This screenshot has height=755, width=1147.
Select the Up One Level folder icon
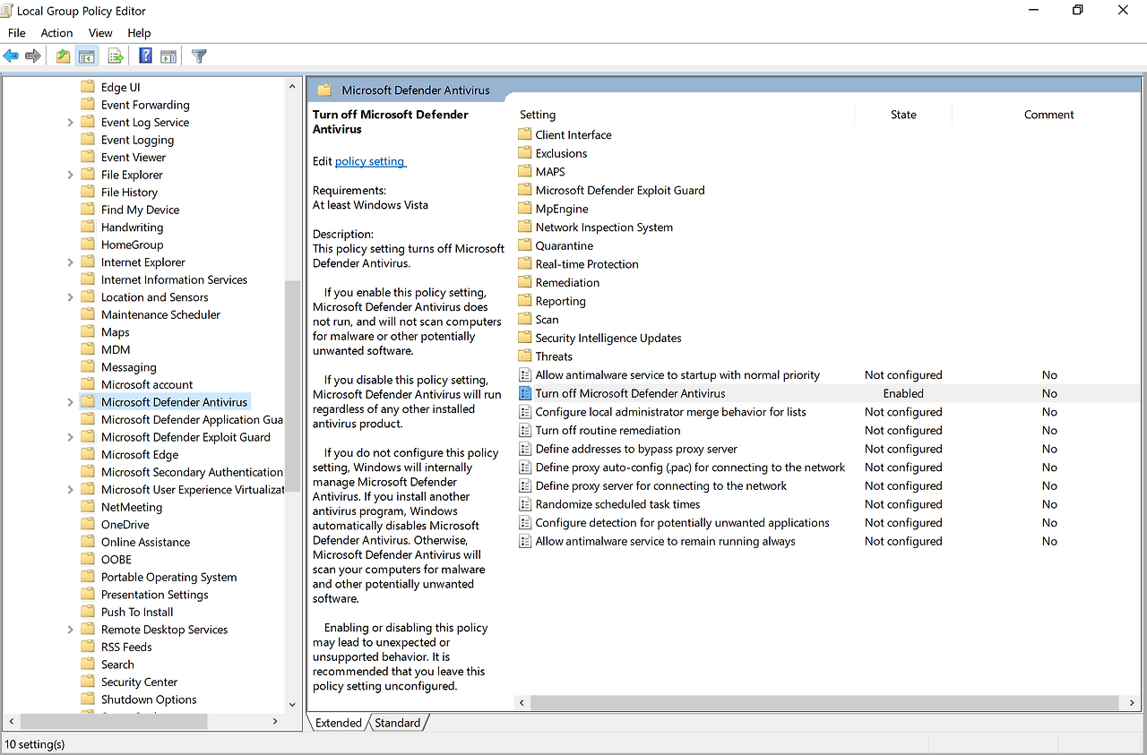(62, 56)
